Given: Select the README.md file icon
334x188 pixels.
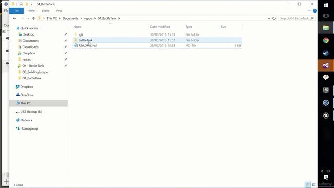Looking at the screenshot, I should (x=75, y=45).
